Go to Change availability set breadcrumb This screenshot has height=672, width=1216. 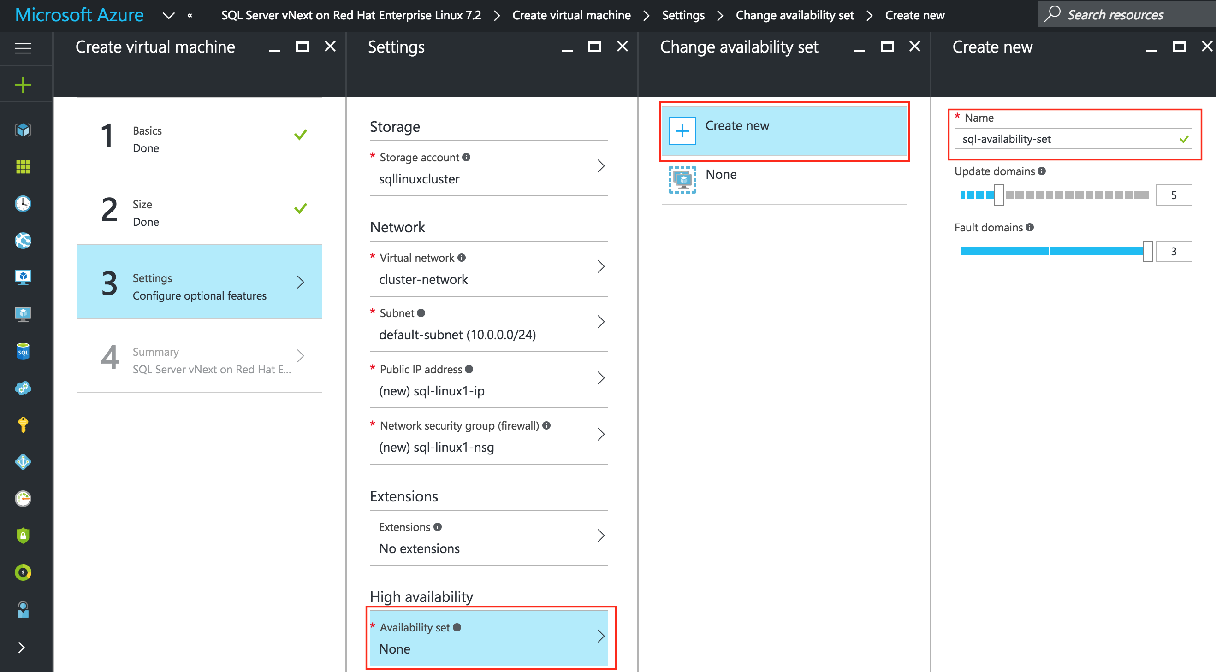[795, 15]
